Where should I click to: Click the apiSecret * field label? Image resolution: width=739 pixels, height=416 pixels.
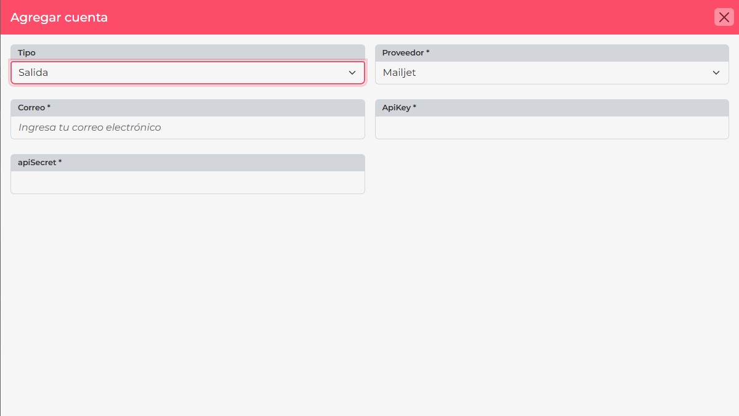click(39, 163)
